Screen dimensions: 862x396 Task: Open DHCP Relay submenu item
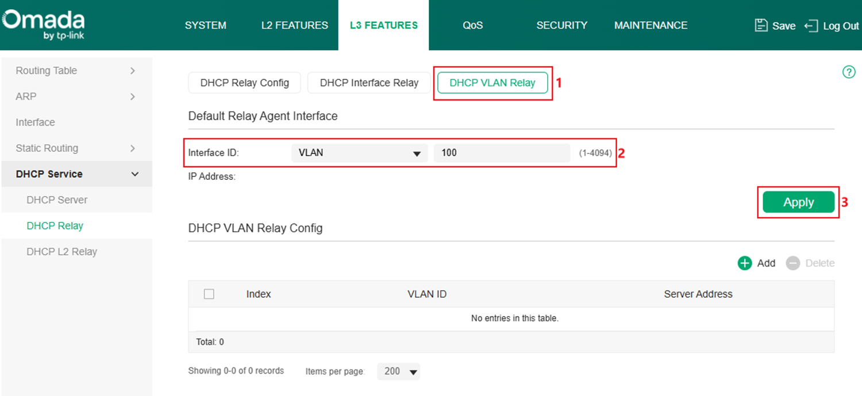point(55,226)
